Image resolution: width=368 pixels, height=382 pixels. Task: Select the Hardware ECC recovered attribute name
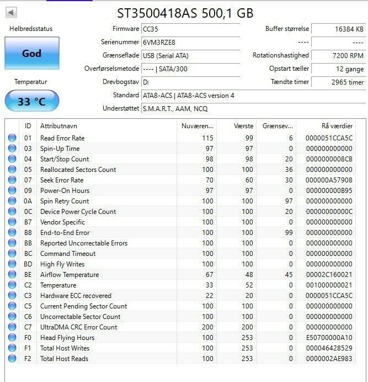click(76, 296)
